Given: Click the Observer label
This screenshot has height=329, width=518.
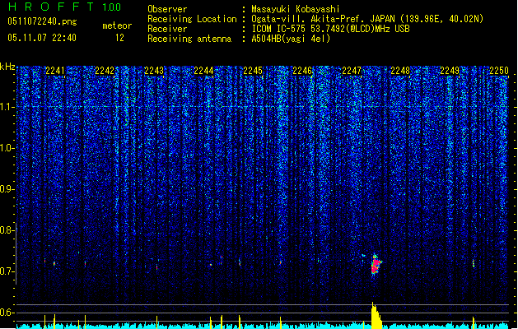Looking at the screenshot, I should point(167,9).
